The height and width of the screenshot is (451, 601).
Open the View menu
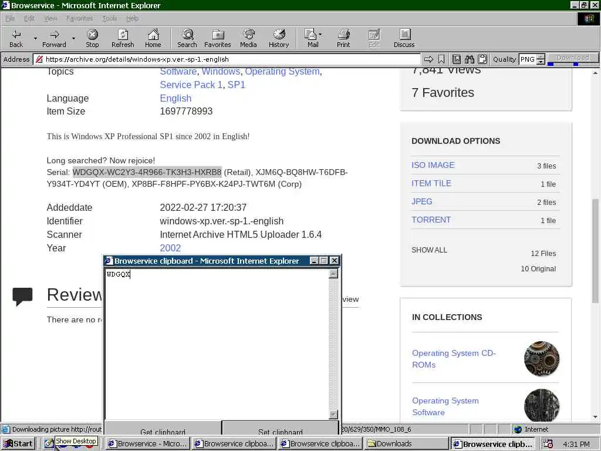(50, 18)
